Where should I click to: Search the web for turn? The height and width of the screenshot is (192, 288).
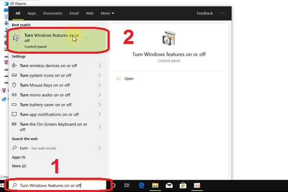click(38, 148)
